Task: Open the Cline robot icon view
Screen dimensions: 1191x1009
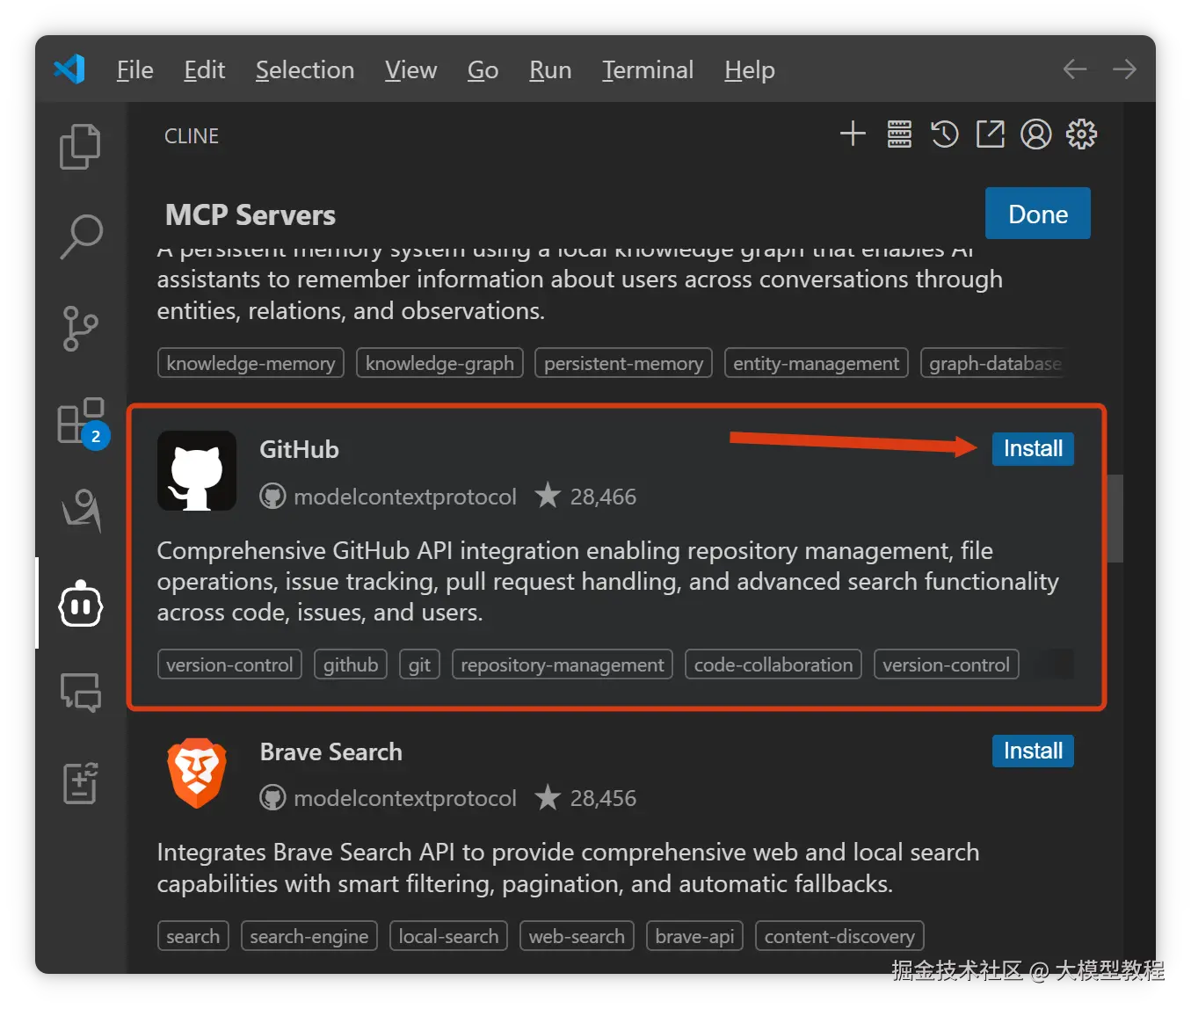Action: (81, 603)
